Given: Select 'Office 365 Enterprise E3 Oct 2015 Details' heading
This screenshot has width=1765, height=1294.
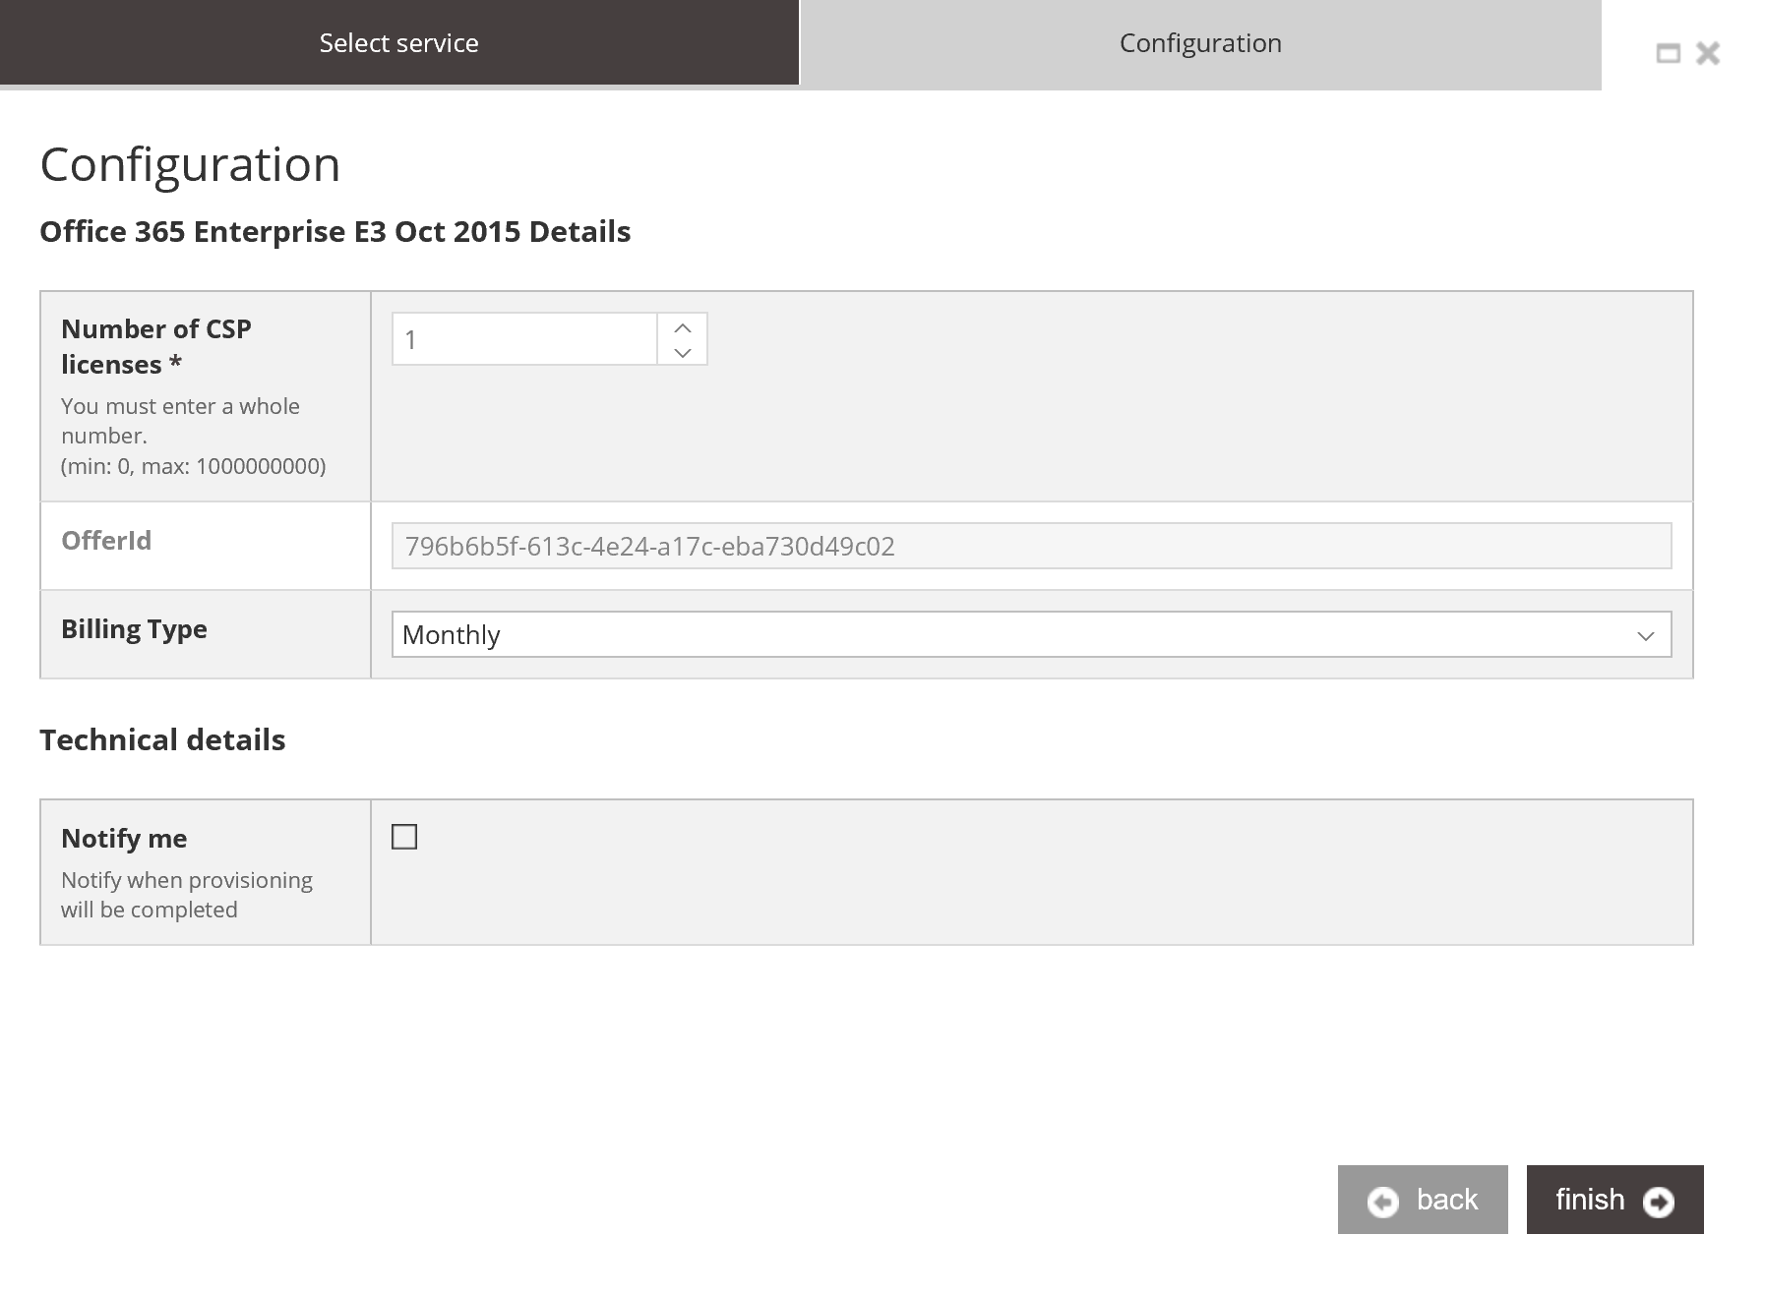Looking at the screenshot, I should (335, 231).
